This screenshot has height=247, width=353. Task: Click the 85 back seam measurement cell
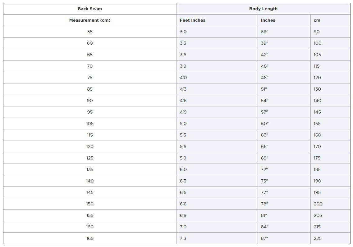pyautogui.click(x=90, y=89)
